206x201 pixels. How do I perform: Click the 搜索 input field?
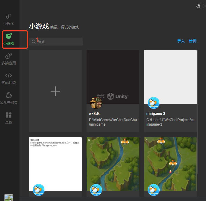tap(58, 42)
